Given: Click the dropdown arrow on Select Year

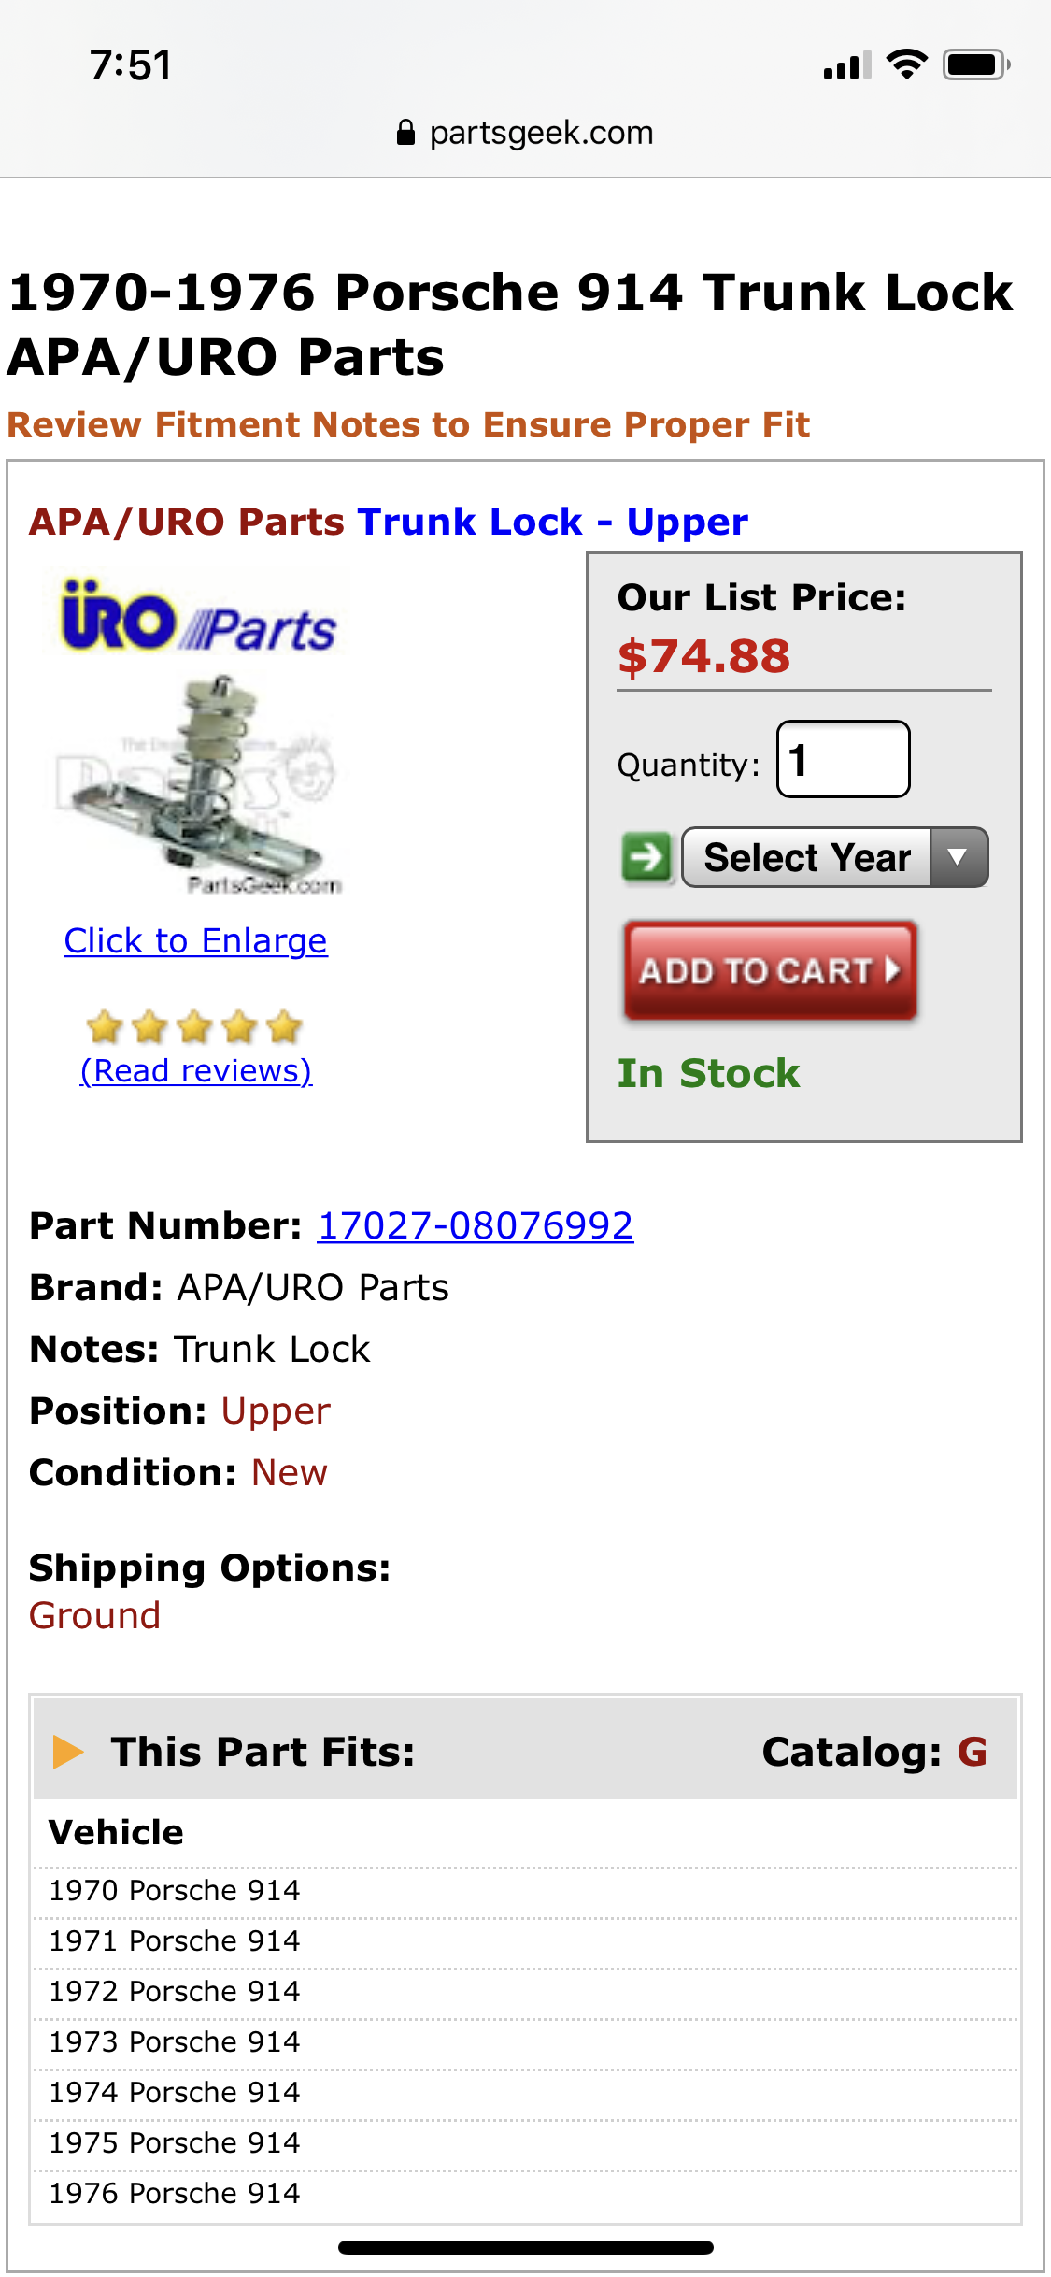Looking at the screenshot, I should pos(958,857).
